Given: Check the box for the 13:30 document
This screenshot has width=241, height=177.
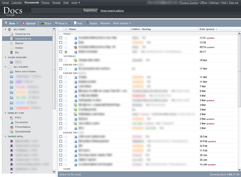Looking at the screenshot, I should [x=61, y=42].
